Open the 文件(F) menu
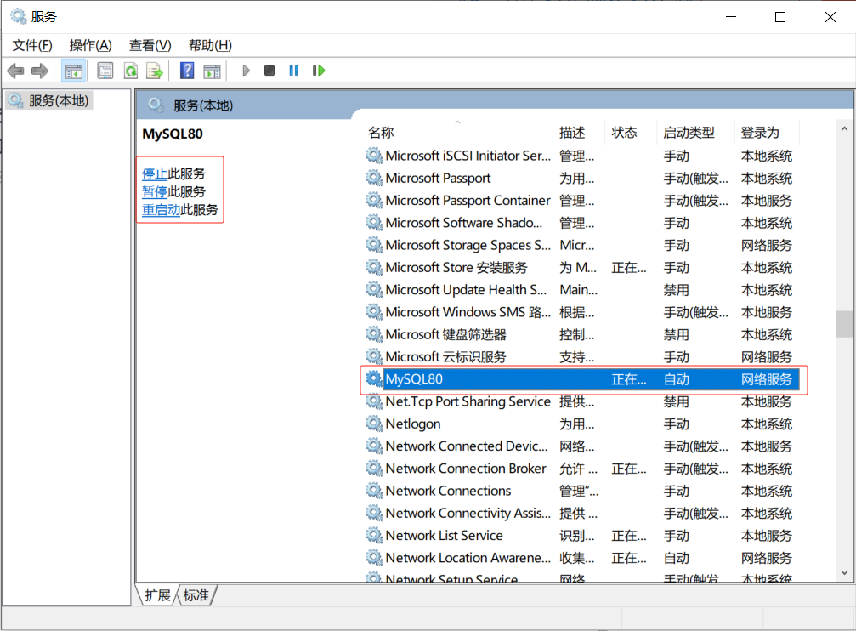The image size is (856, 631). click(x=32, y=45)
